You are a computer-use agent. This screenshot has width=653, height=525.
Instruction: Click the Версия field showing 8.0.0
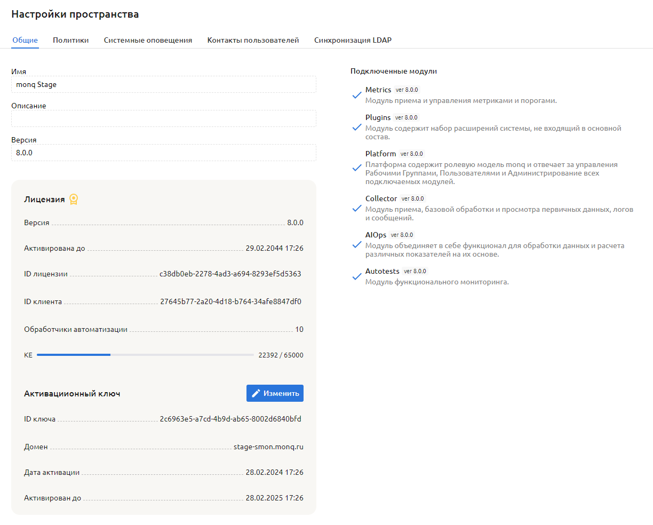tap(163, 153)
